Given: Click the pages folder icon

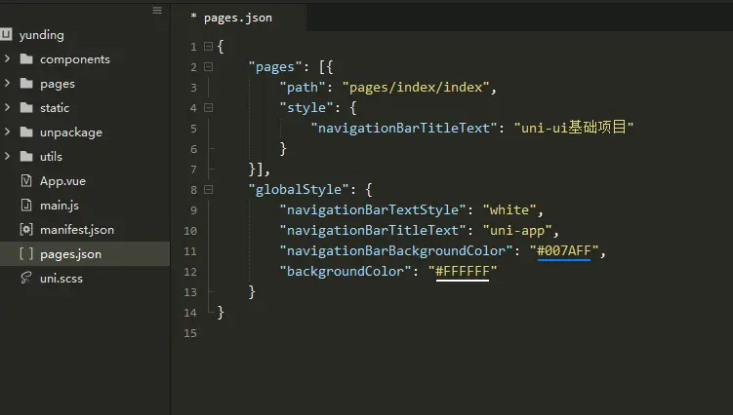Looking at the screenshot, I should 26,83.
